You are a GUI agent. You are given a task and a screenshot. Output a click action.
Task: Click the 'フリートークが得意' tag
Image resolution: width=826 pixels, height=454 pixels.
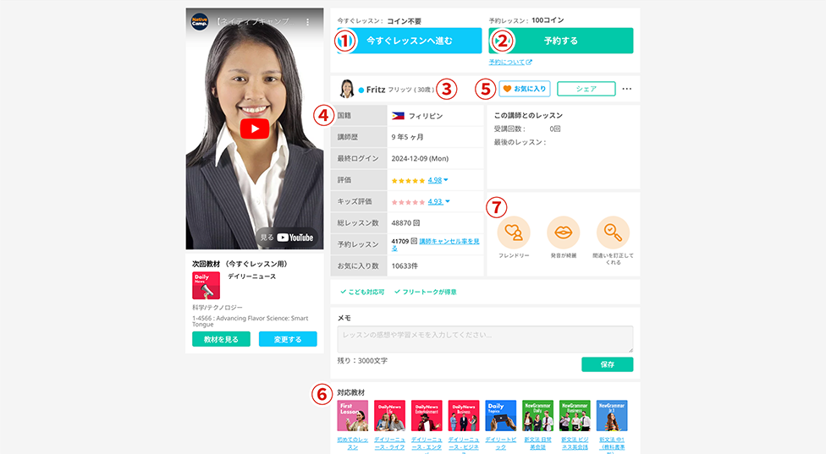pos(426,292)
